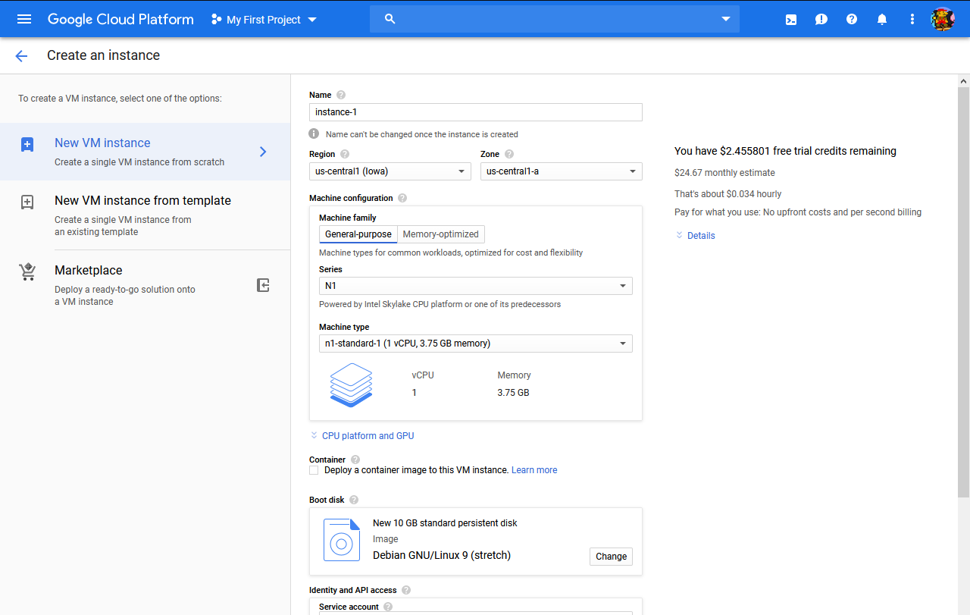Screen dimensions: 970x615
Task: Click the chevron on New VM instance
Action: 263,152
